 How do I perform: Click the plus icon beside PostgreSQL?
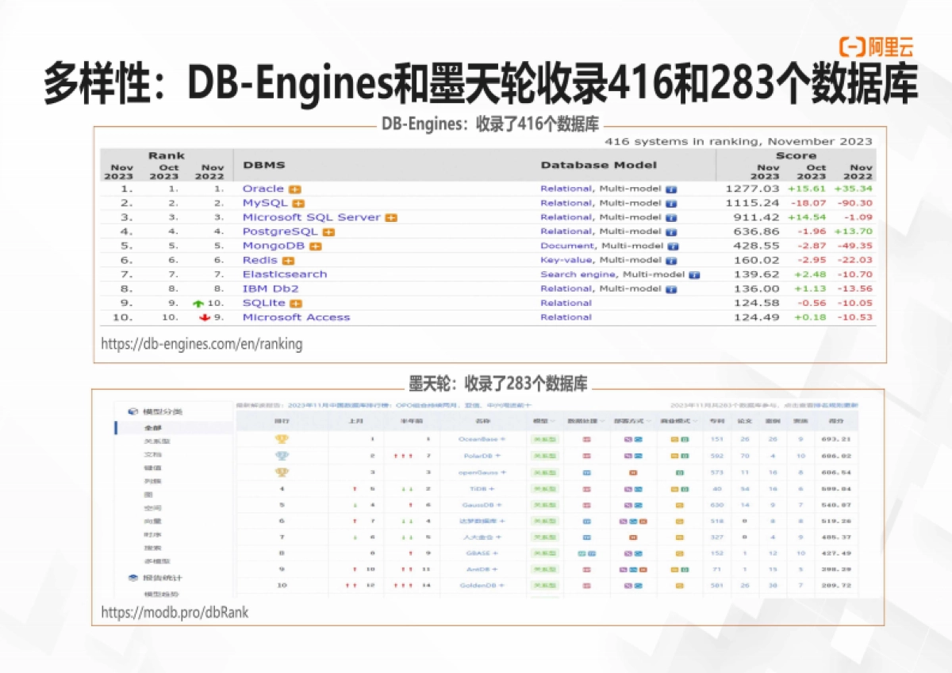click(x=328, y=232)
